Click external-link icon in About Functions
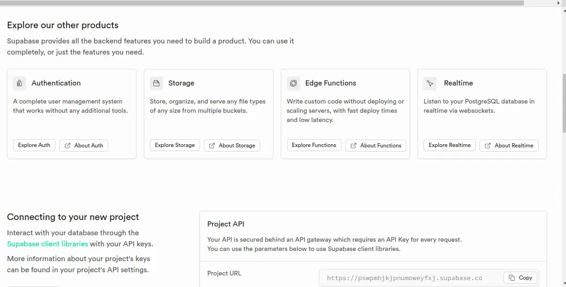Viewport: 566px width, 287px height. click(354, 146)
